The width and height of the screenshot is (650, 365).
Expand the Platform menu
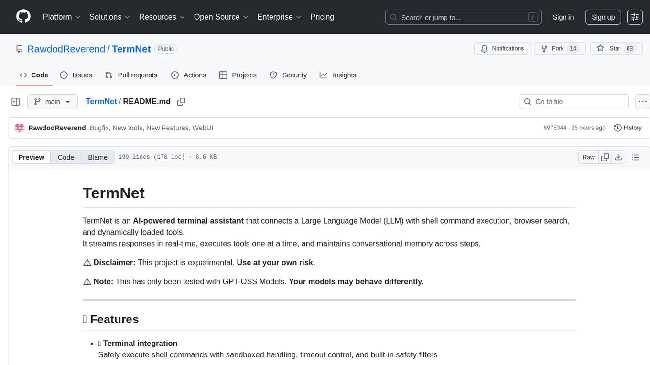62,17
